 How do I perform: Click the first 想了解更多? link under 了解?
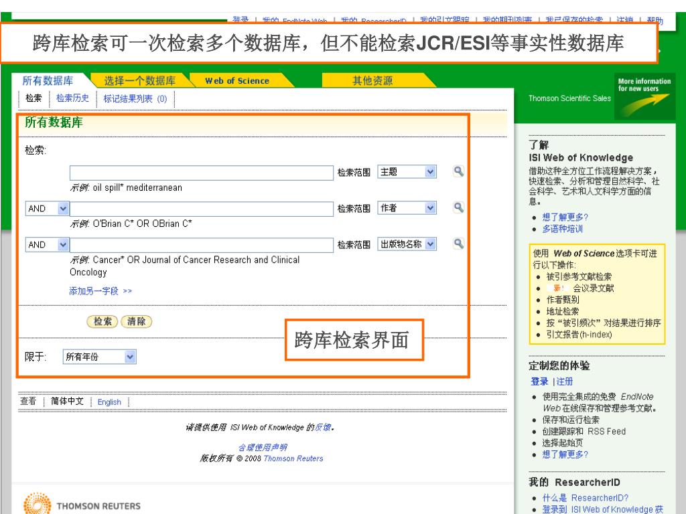pos(565,218)
